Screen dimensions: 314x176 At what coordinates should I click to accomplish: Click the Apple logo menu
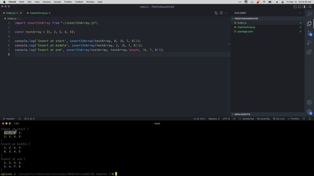click(4, 2)
